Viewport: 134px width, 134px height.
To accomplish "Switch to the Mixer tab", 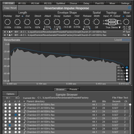I will 112,3.
